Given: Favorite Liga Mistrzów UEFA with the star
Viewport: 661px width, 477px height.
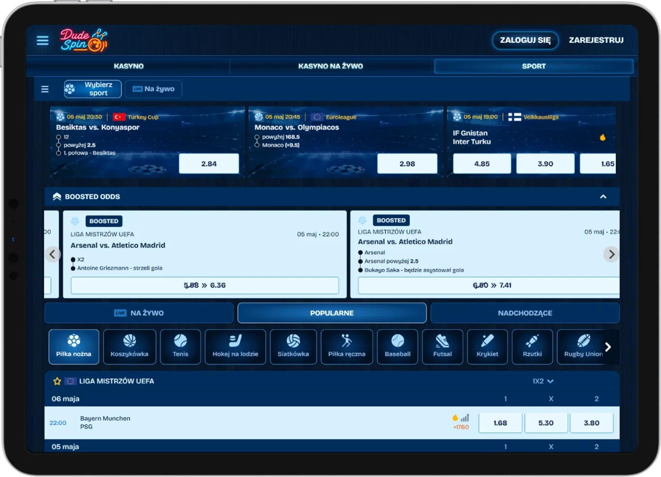Looking at the screenshot, I should [57, 381].
